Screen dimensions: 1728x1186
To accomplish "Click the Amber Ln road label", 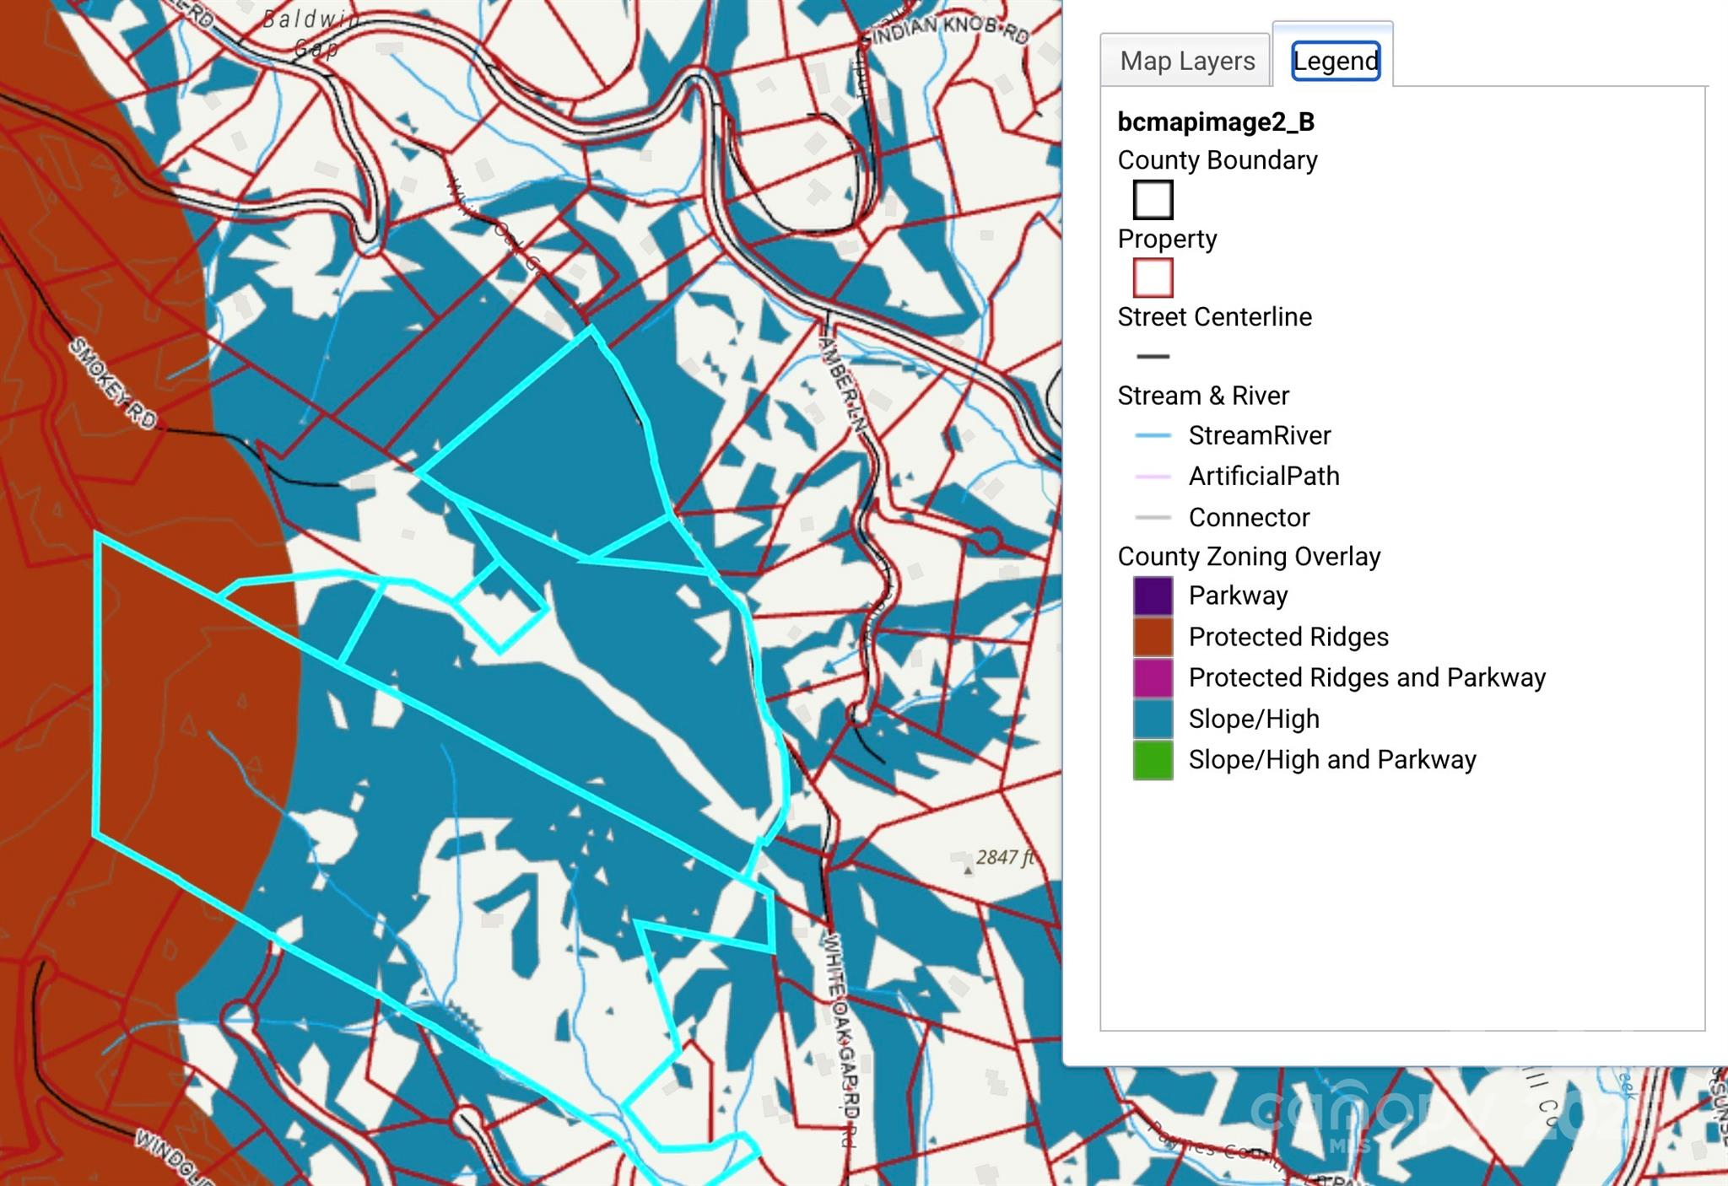I will point(844,385).
